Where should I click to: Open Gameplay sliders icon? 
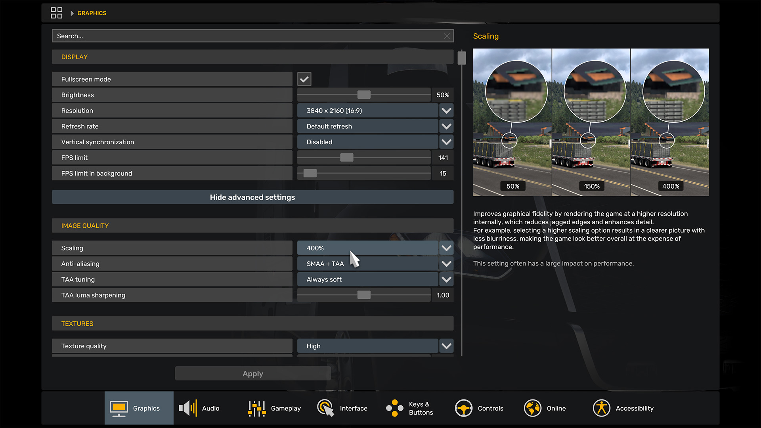256,408
